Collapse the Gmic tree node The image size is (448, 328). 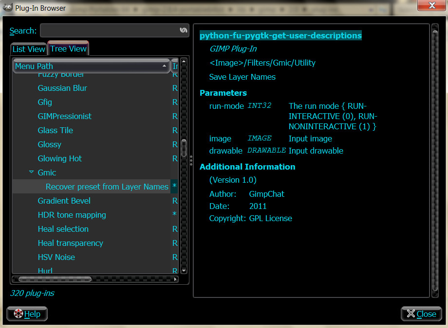32,172
